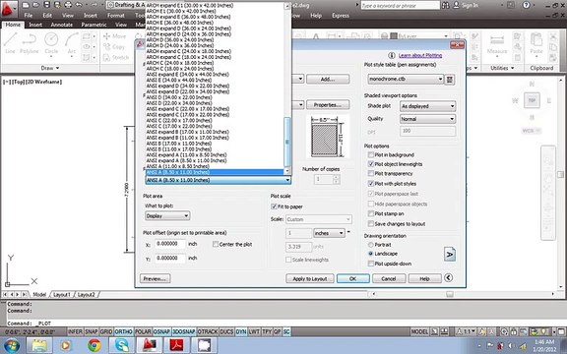
Task: Click the Open file icon in quick access toolbar
Action: click(35, 5)
